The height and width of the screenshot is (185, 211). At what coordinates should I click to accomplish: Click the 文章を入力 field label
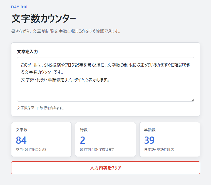click(27, 52)
